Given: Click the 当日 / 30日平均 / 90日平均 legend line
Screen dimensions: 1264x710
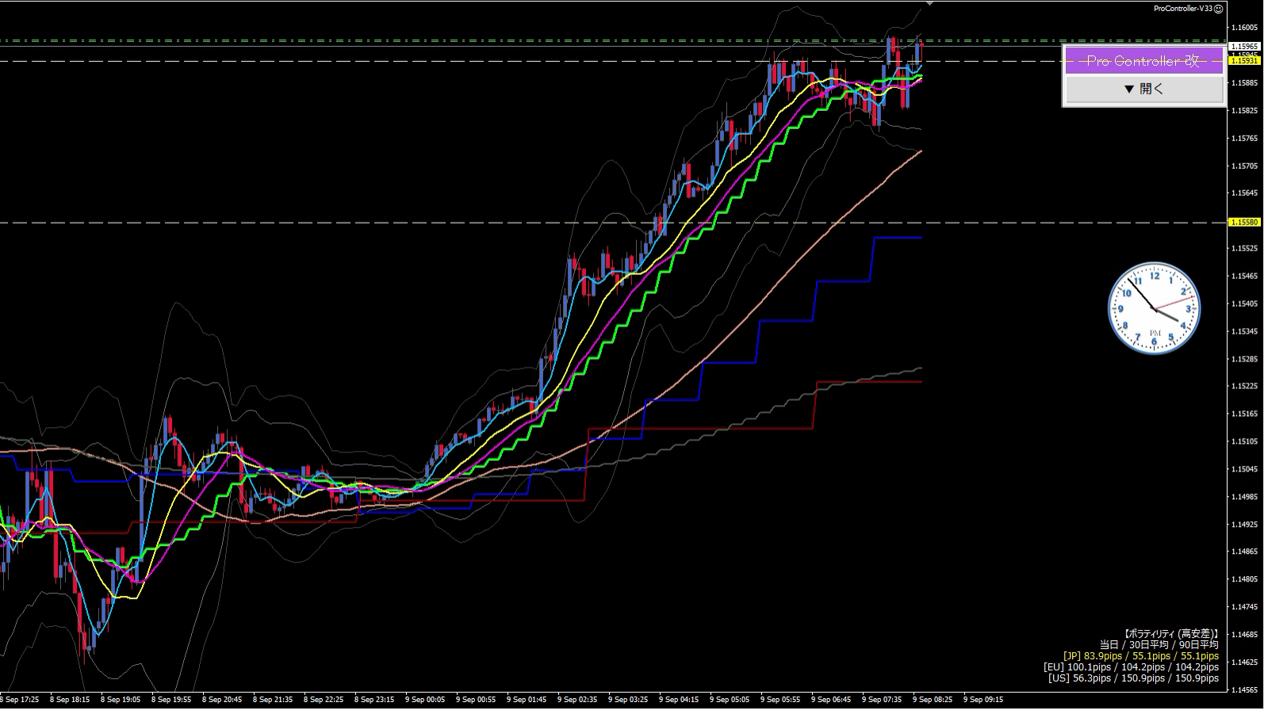Looking at the screenshot, I should point(1159,645).
